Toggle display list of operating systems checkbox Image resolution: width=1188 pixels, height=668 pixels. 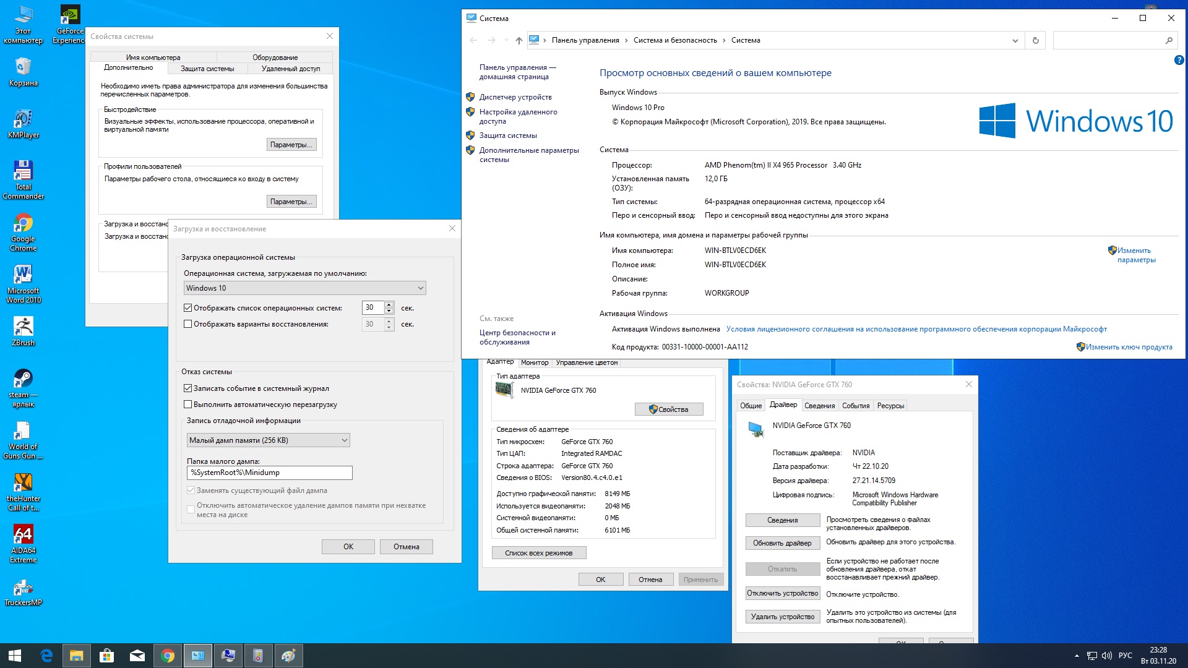(x=187, y=307)
